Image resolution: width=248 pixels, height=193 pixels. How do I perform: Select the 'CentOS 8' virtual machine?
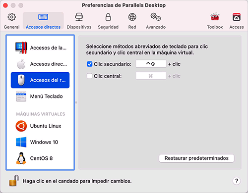(40, 158)
